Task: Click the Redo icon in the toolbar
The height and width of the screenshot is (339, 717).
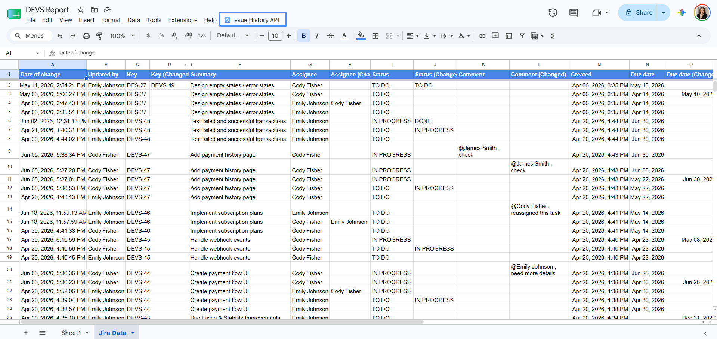Action: pos(73,36)
